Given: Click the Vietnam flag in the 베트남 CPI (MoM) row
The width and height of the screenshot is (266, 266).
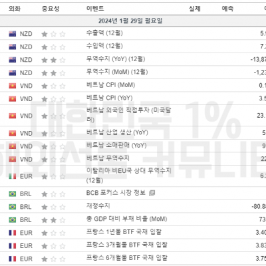Looking at the screenshot, I should click(x=13, y=86).
